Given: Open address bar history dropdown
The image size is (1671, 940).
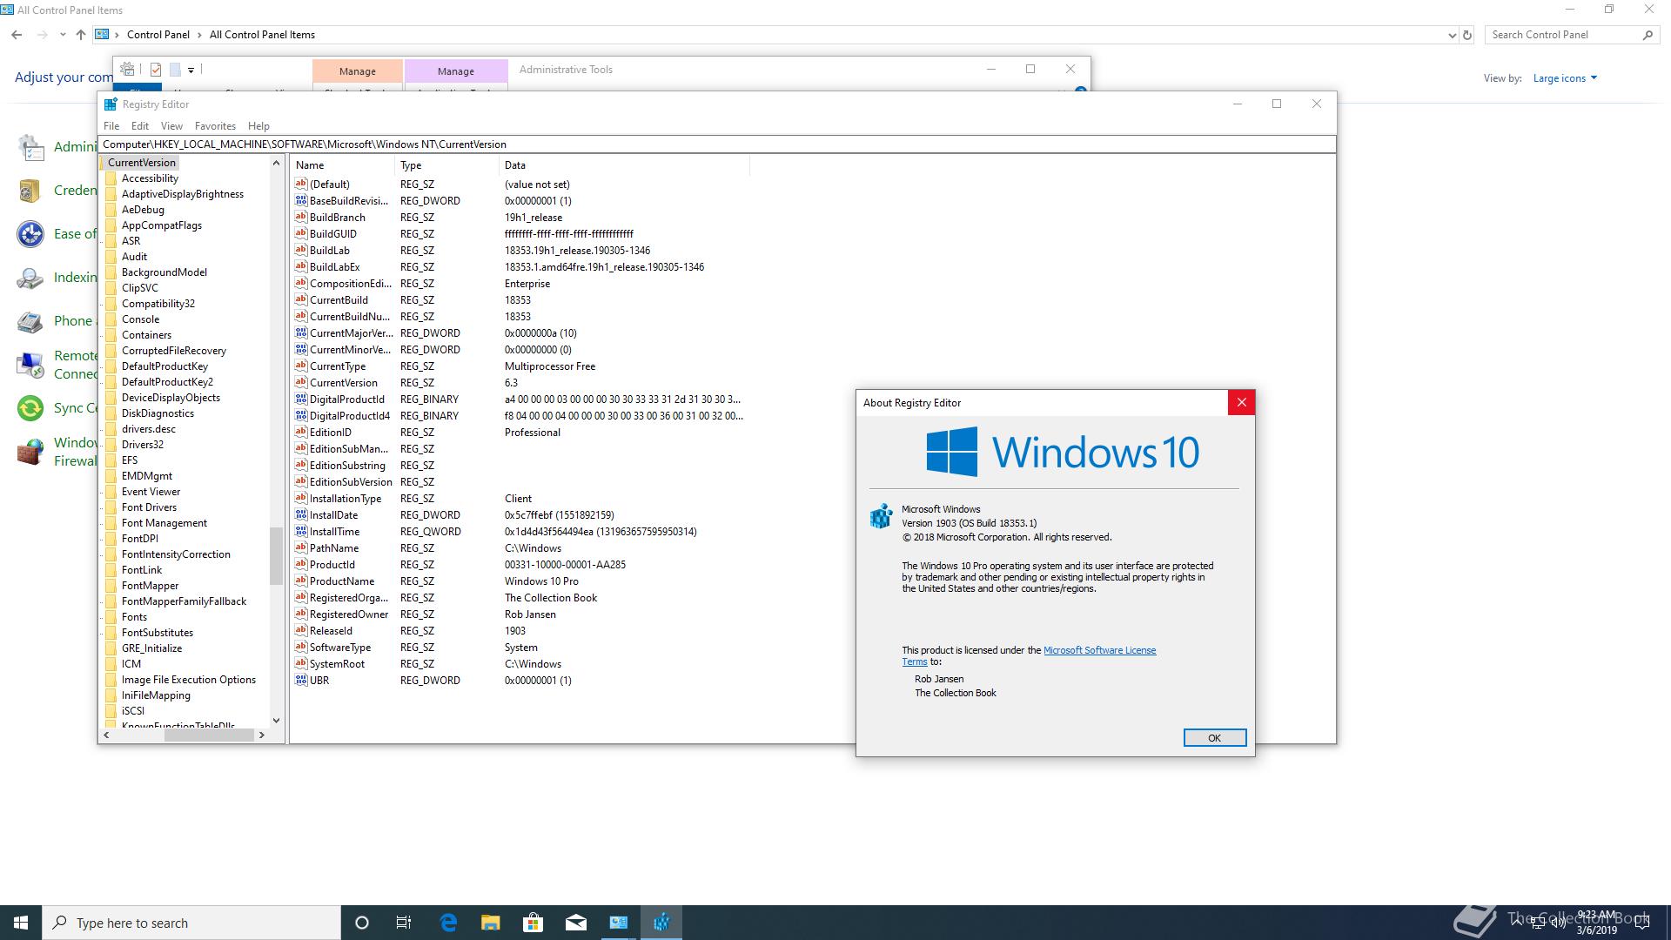Looking at the screenshot, I should point(1452,36).
